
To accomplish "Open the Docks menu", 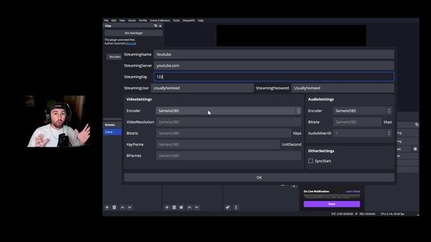I will tap(132, 20).
